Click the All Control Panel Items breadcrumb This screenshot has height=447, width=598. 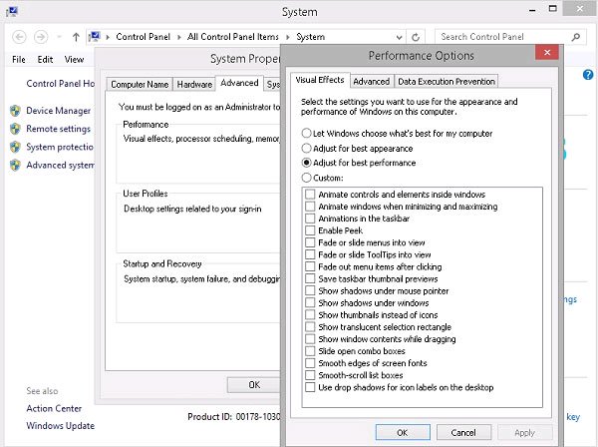pyautogui.click(x=232, y=37)
